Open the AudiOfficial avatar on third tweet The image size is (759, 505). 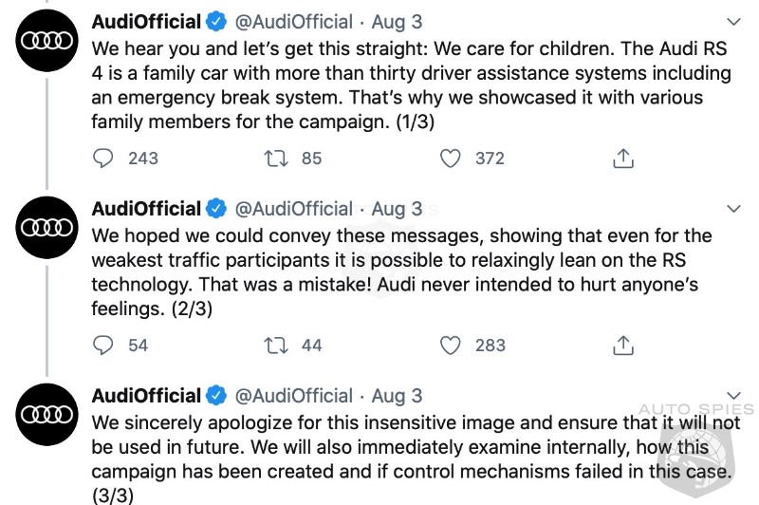[46, 415]
